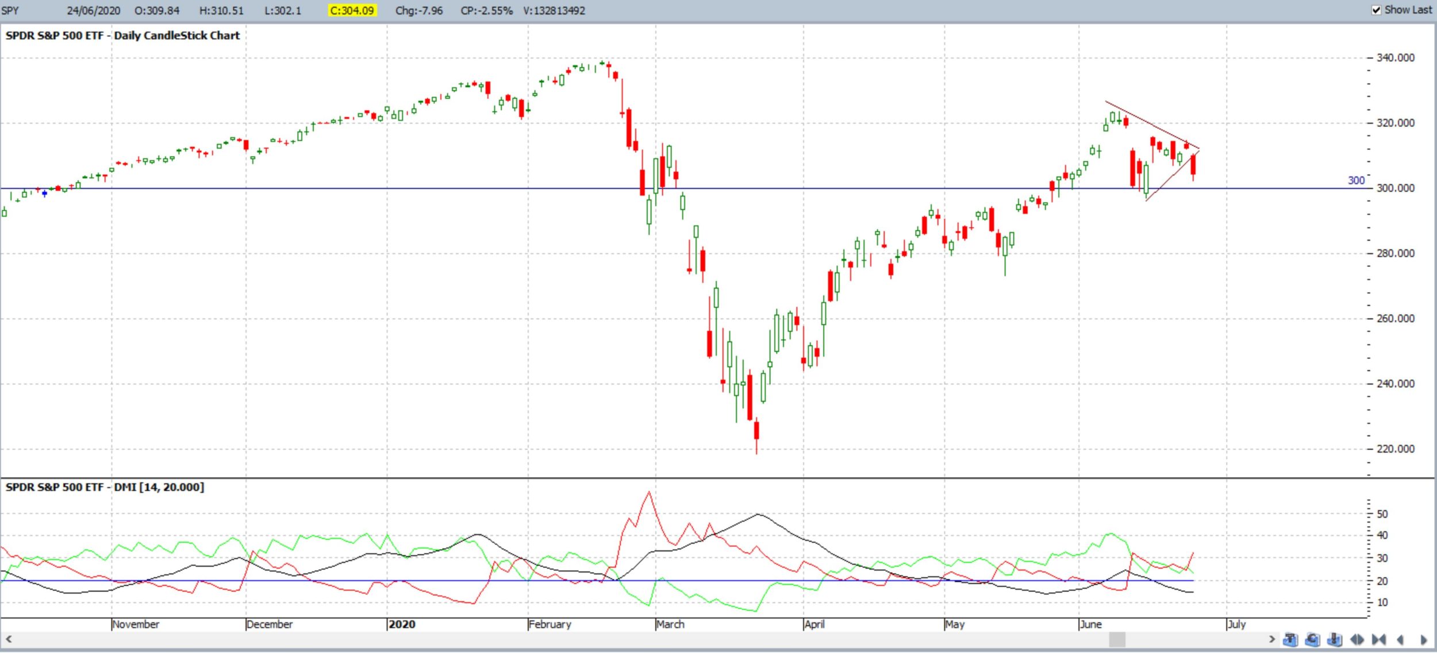This screenshot has width=1437, height=653.
Task: Click the descending red trendline of triangle
Action: (1152, 125)
